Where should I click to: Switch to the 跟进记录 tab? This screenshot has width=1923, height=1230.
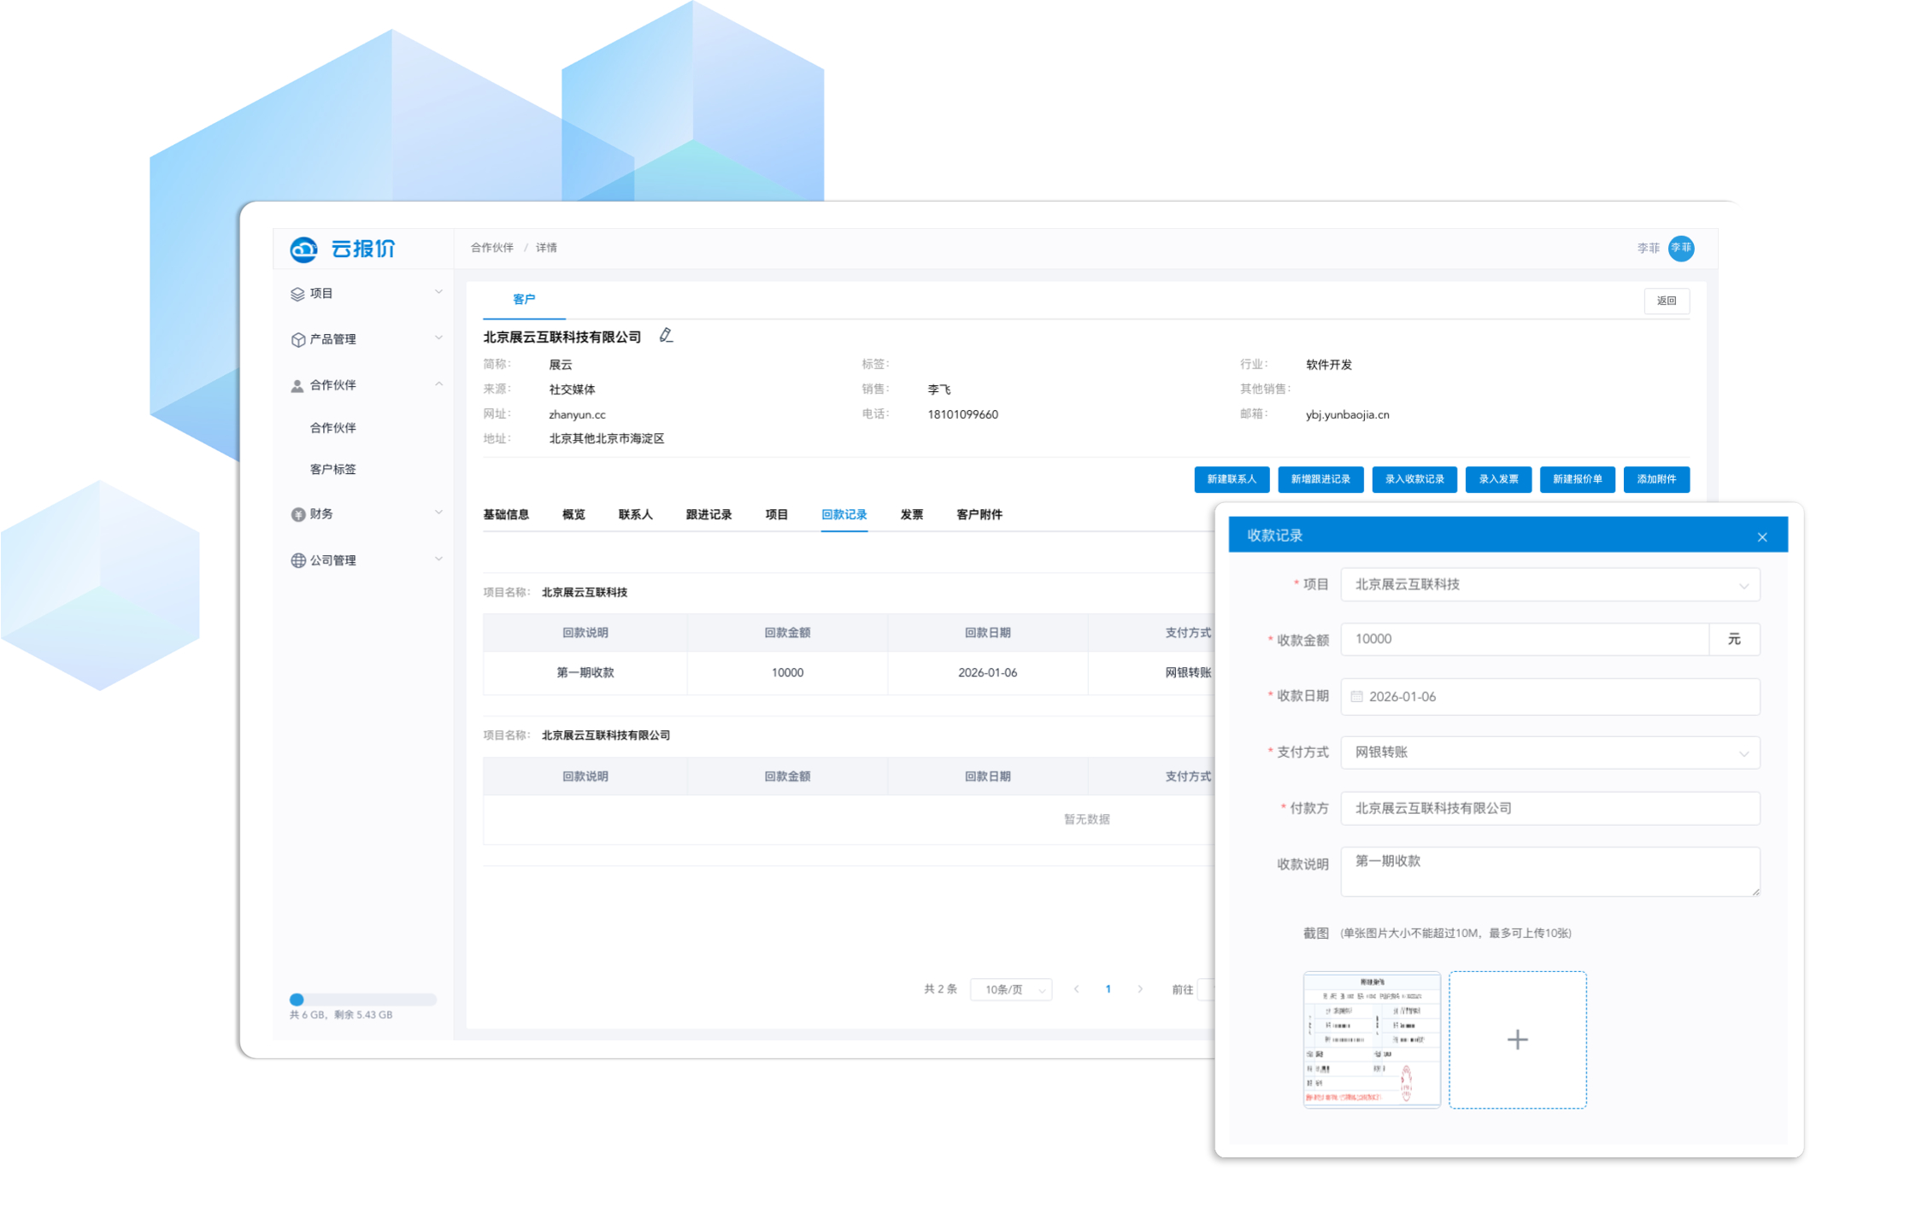pos(708,514)
